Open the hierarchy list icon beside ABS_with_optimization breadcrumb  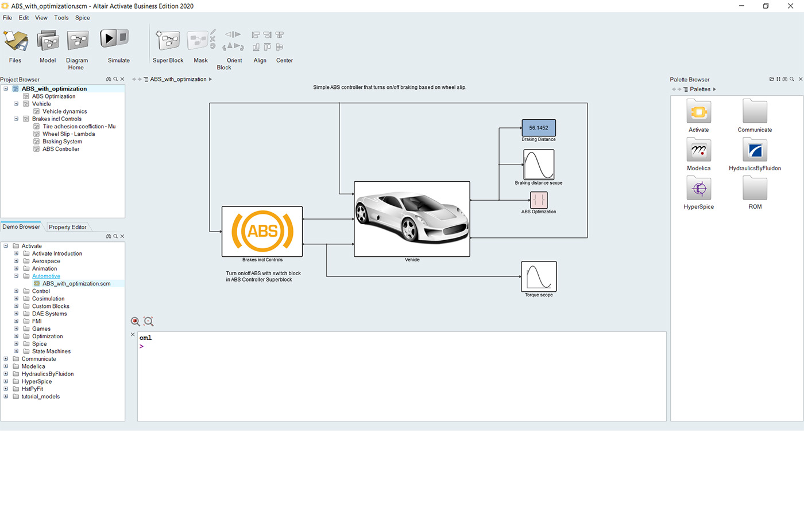[146, 79]
